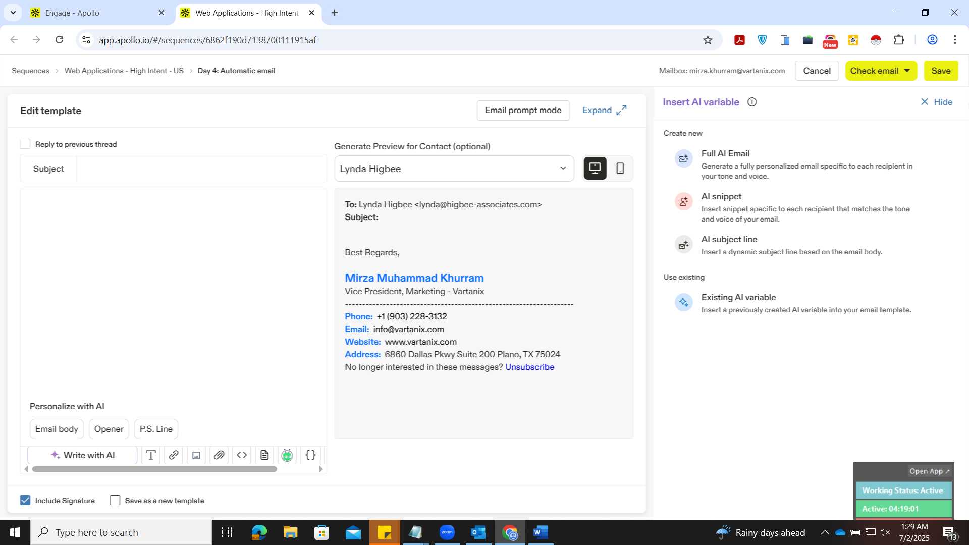Open the notification center icon
Viewport: 969px width, 545px height.
(949, 533)
